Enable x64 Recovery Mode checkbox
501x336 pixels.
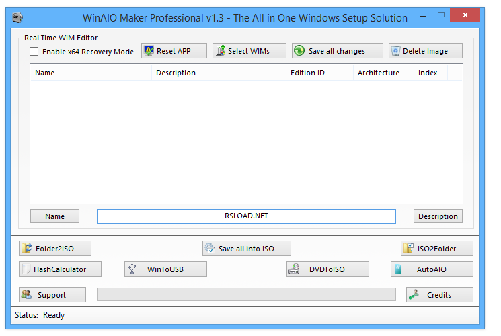pyautogui.click(x=34, y=52)
